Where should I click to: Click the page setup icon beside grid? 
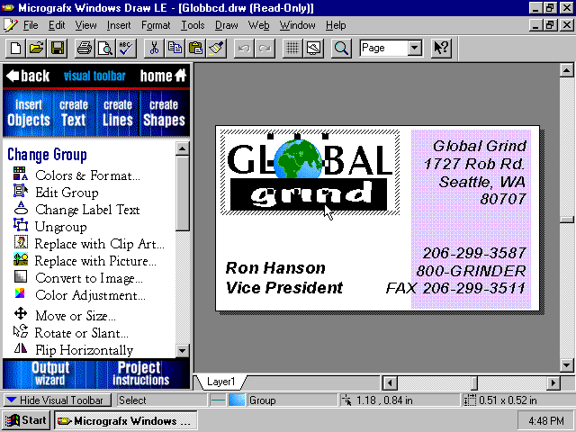click(x=313, y=48)
